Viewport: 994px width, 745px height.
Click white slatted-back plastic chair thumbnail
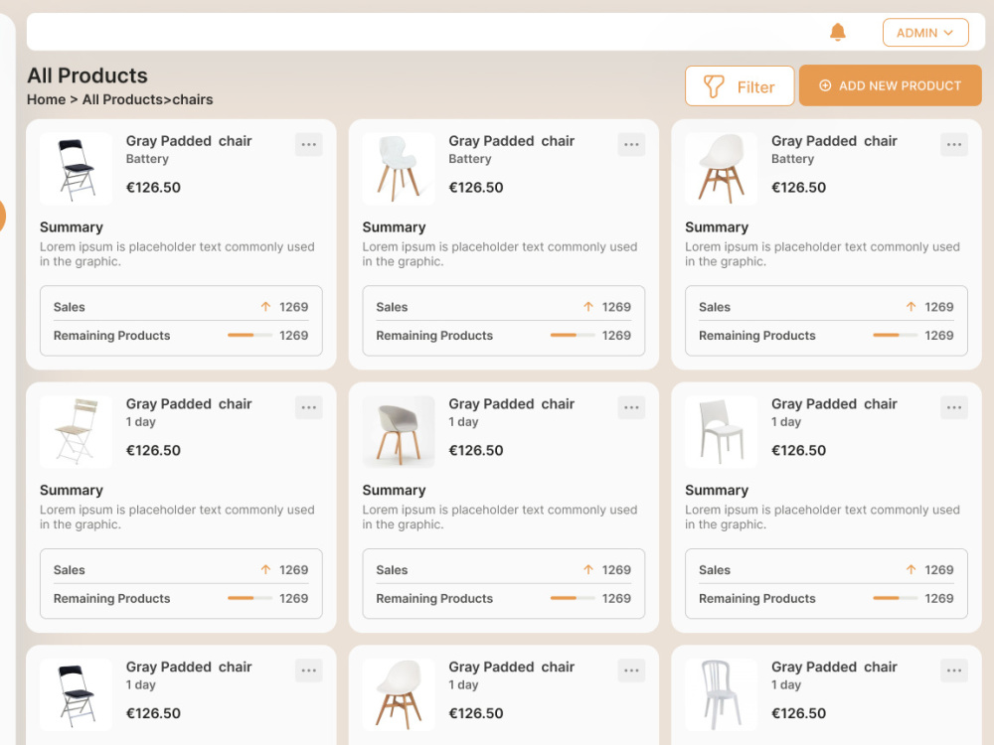(x=722, y=694)
